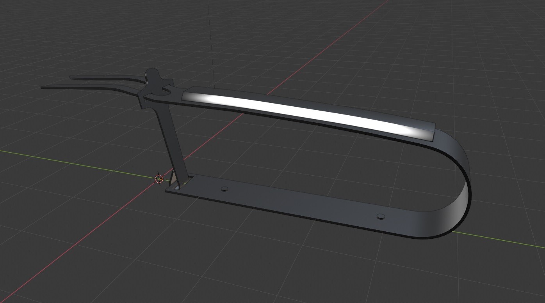Select the upper thin prong of the handle
The image size is (545, 303).
coord(109,78)
